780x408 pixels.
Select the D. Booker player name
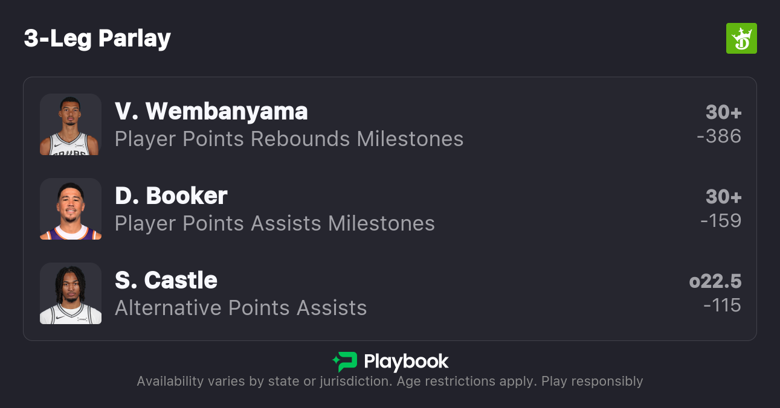171,196
